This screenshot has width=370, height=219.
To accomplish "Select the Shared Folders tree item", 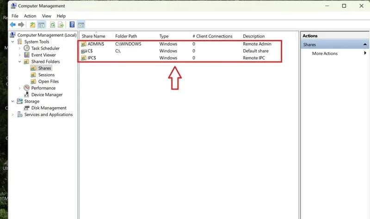I will coord(45,61).
